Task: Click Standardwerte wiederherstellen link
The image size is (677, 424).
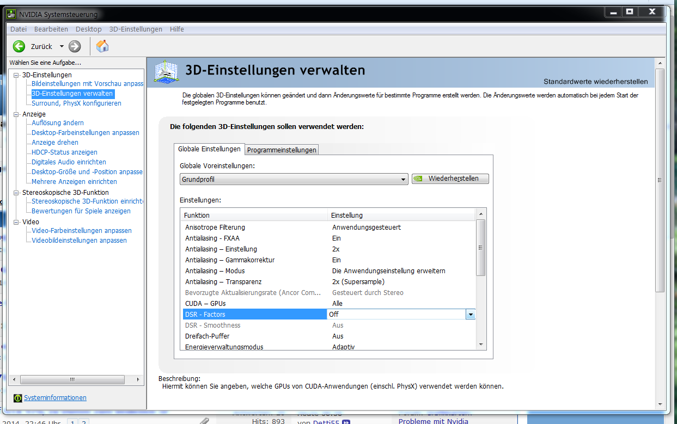Action: tap(596, 82)
